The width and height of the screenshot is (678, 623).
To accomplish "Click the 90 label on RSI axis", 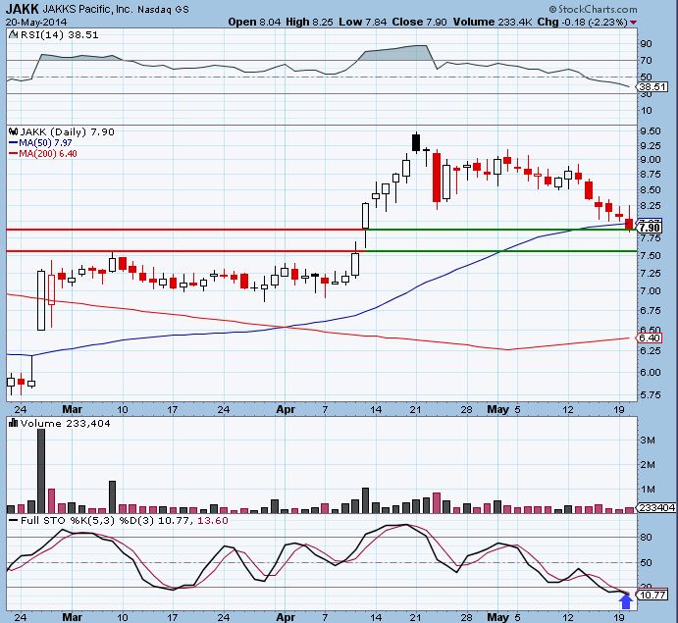I will (x=646, y=44).
